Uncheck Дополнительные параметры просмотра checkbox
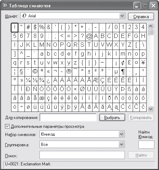 (7, 126)
